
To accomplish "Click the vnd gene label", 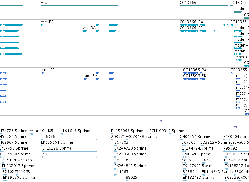I will point(44,3).
